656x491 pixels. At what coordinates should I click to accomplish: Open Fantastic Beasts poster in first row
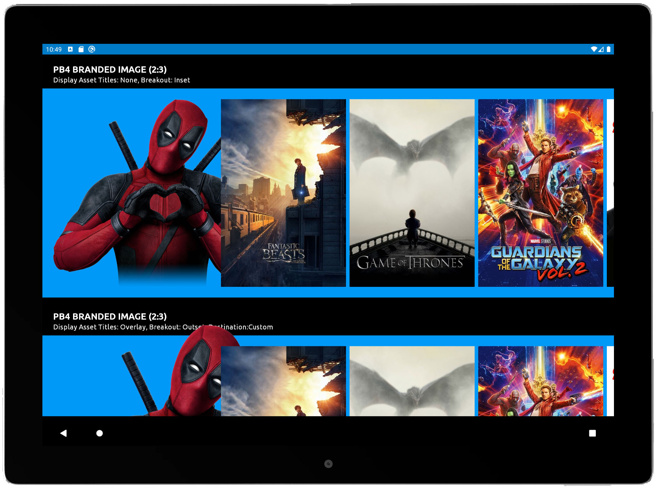(283, 193)
